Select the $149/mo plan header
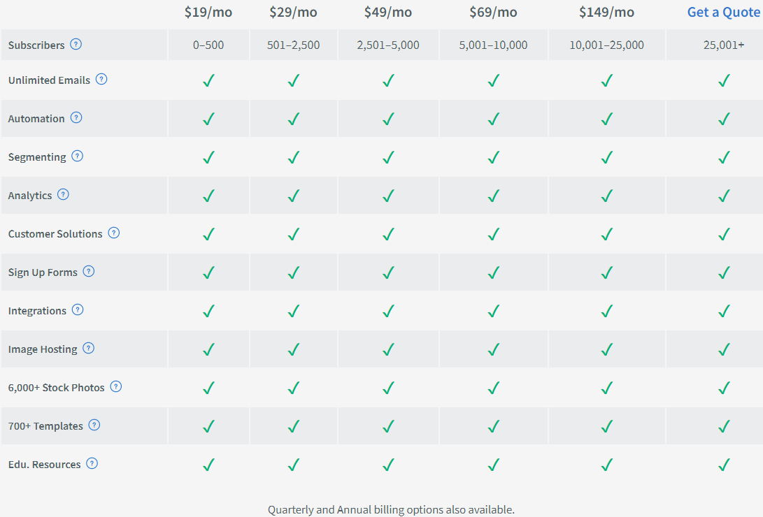The image size is (763, 517). click(x=606, y=12)
